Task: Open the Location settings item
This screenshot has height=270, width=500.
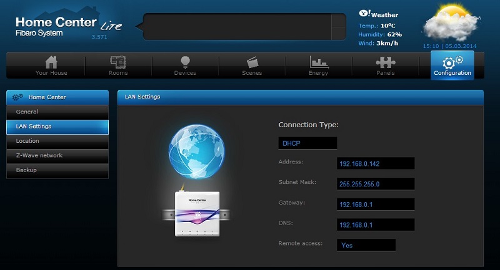Action: click(x=57, y=141)
